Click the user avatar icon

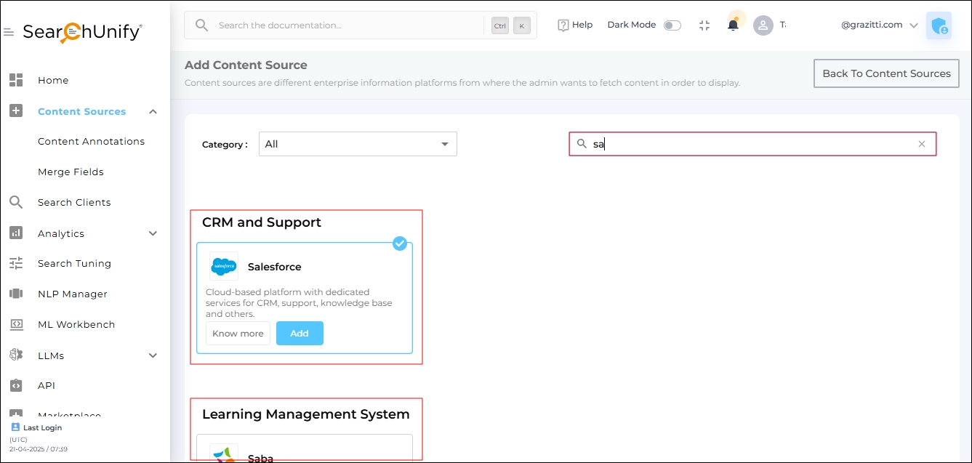763,25
